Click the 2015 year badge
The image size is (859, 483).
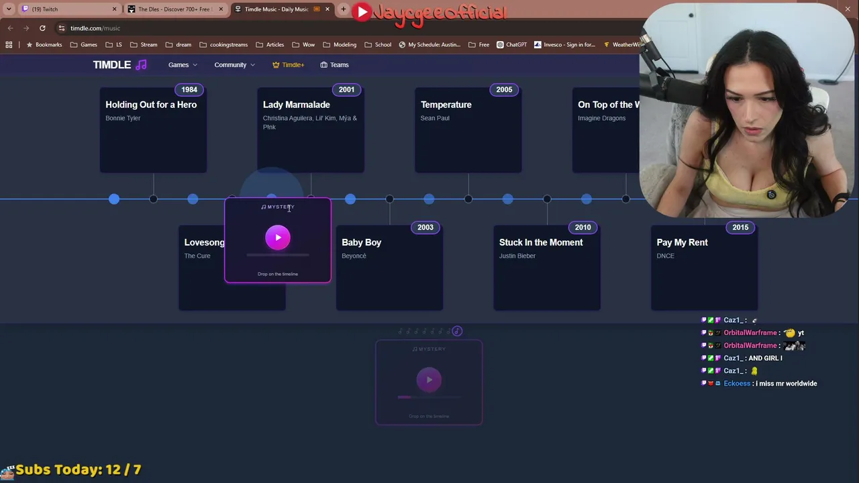click(740, 227)
